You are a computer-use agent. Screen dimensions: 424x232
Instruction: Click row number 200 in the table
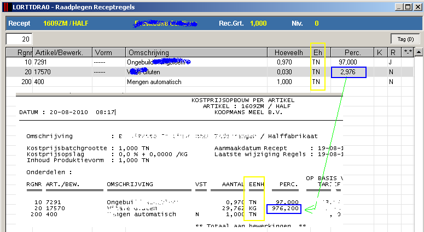[26, 82]
